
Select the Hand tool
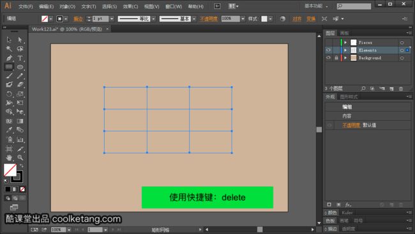pos(9,158)
